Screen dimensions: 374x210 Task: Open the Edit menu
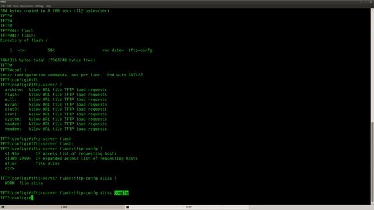[x=9, y=6]
